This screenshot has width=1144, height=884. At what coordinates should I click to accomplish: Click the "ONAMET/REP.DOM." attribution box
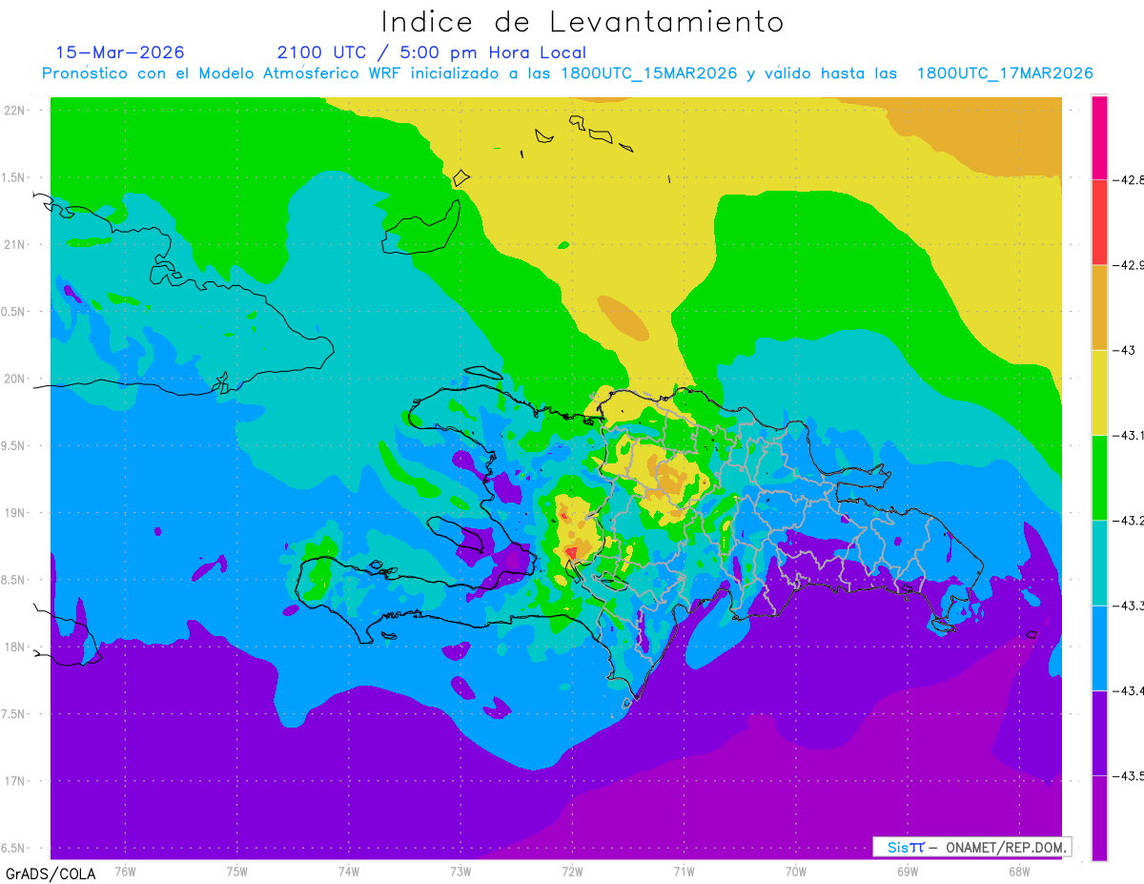pos(972,847)
